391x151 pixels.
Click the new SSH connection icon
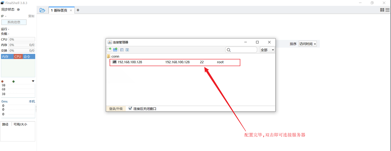[109, 50]
